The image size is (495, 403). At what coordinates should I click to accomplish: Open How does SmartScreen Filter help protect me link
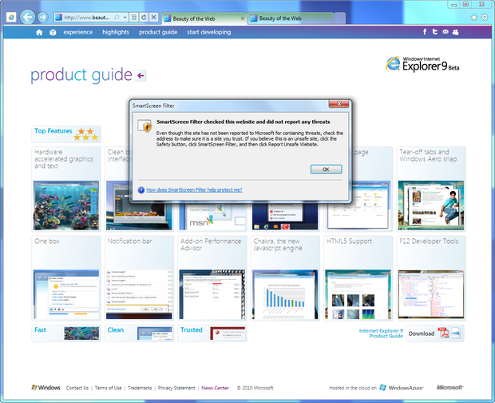(x=195, y=190)
